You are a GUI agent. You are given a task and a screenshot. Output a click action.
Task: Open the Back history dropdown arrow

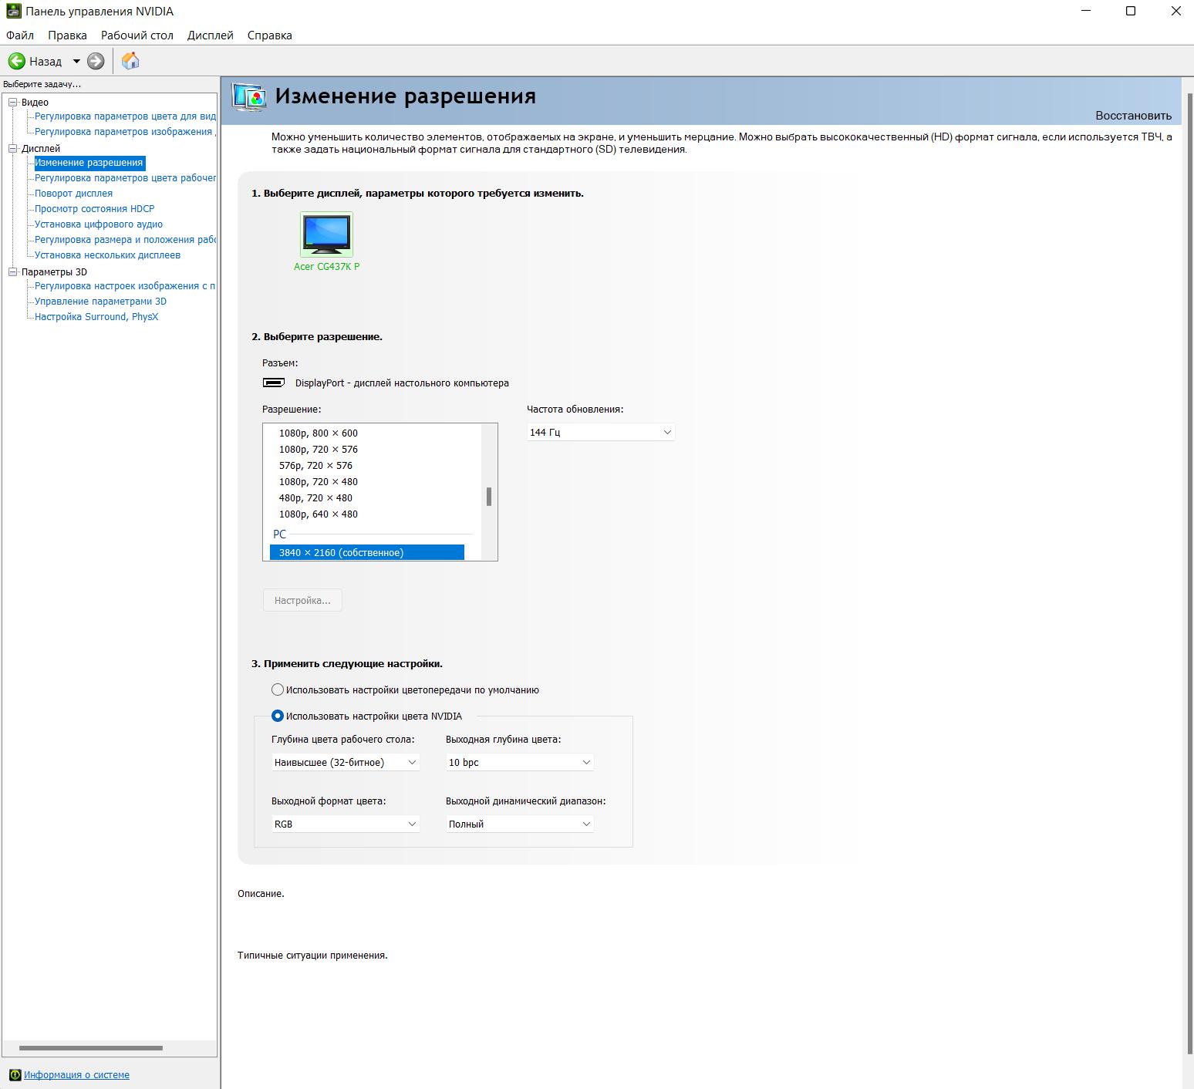76,61
